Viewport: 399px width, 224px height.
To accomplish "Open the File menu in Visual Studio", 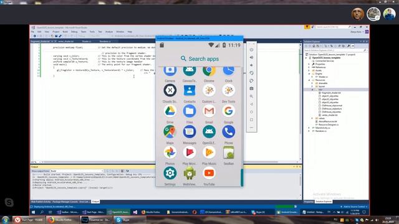I will [x=32, y=32].
